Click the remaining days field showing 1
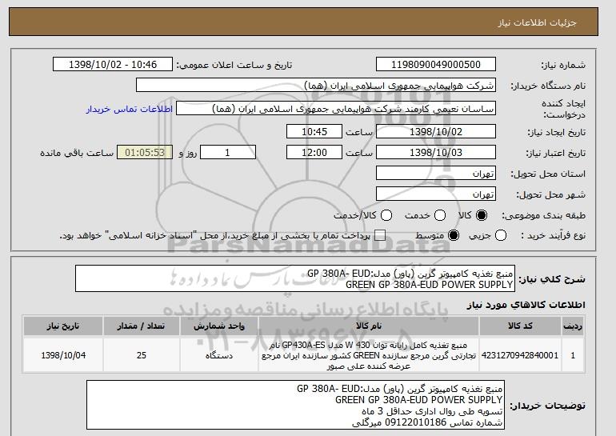 pos(228,153)
